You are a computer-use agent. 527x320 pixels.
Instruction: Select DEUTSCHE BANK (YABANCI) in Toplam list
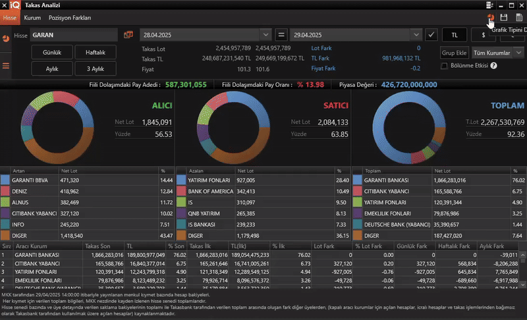pyautogui.click(x=439, y=225)
